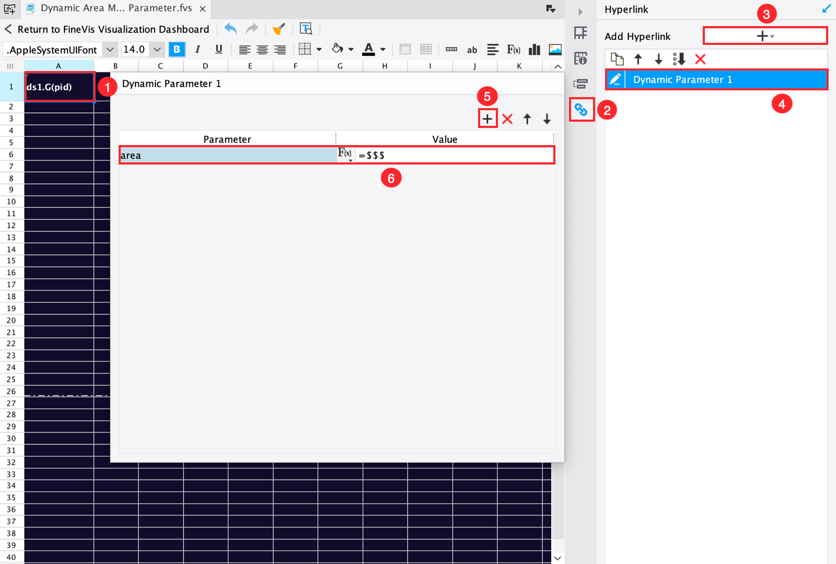Click the Parameter column header
836x564 pixels.
point(227,139)
